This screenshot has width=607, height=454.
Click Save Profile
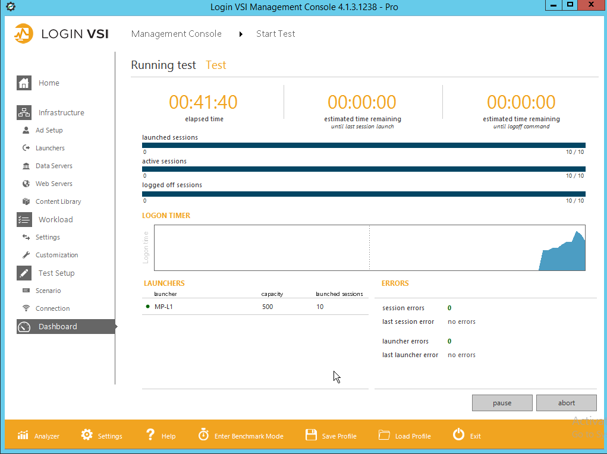pyautogui.click(x=339, y=436)
